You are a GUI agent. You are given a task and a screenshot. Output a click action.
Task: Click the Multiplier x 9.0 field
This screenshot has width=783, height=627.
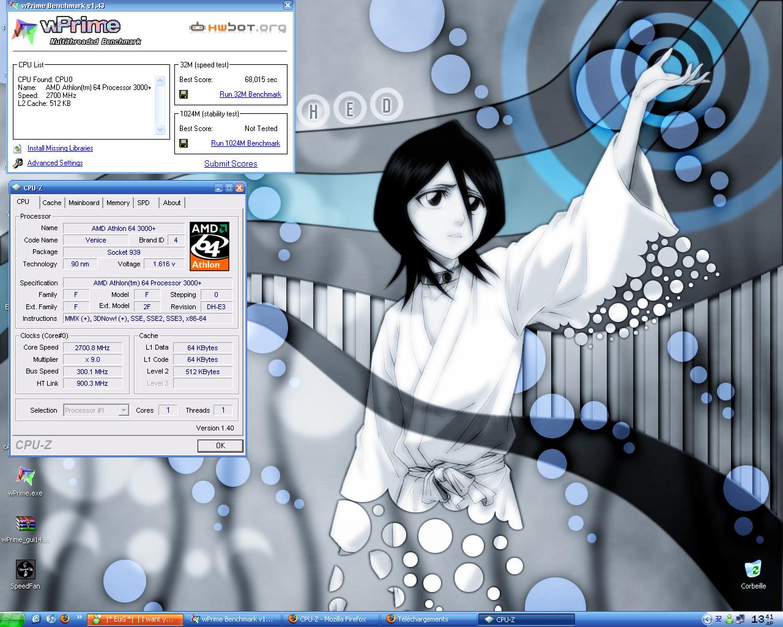click(92, 359)
